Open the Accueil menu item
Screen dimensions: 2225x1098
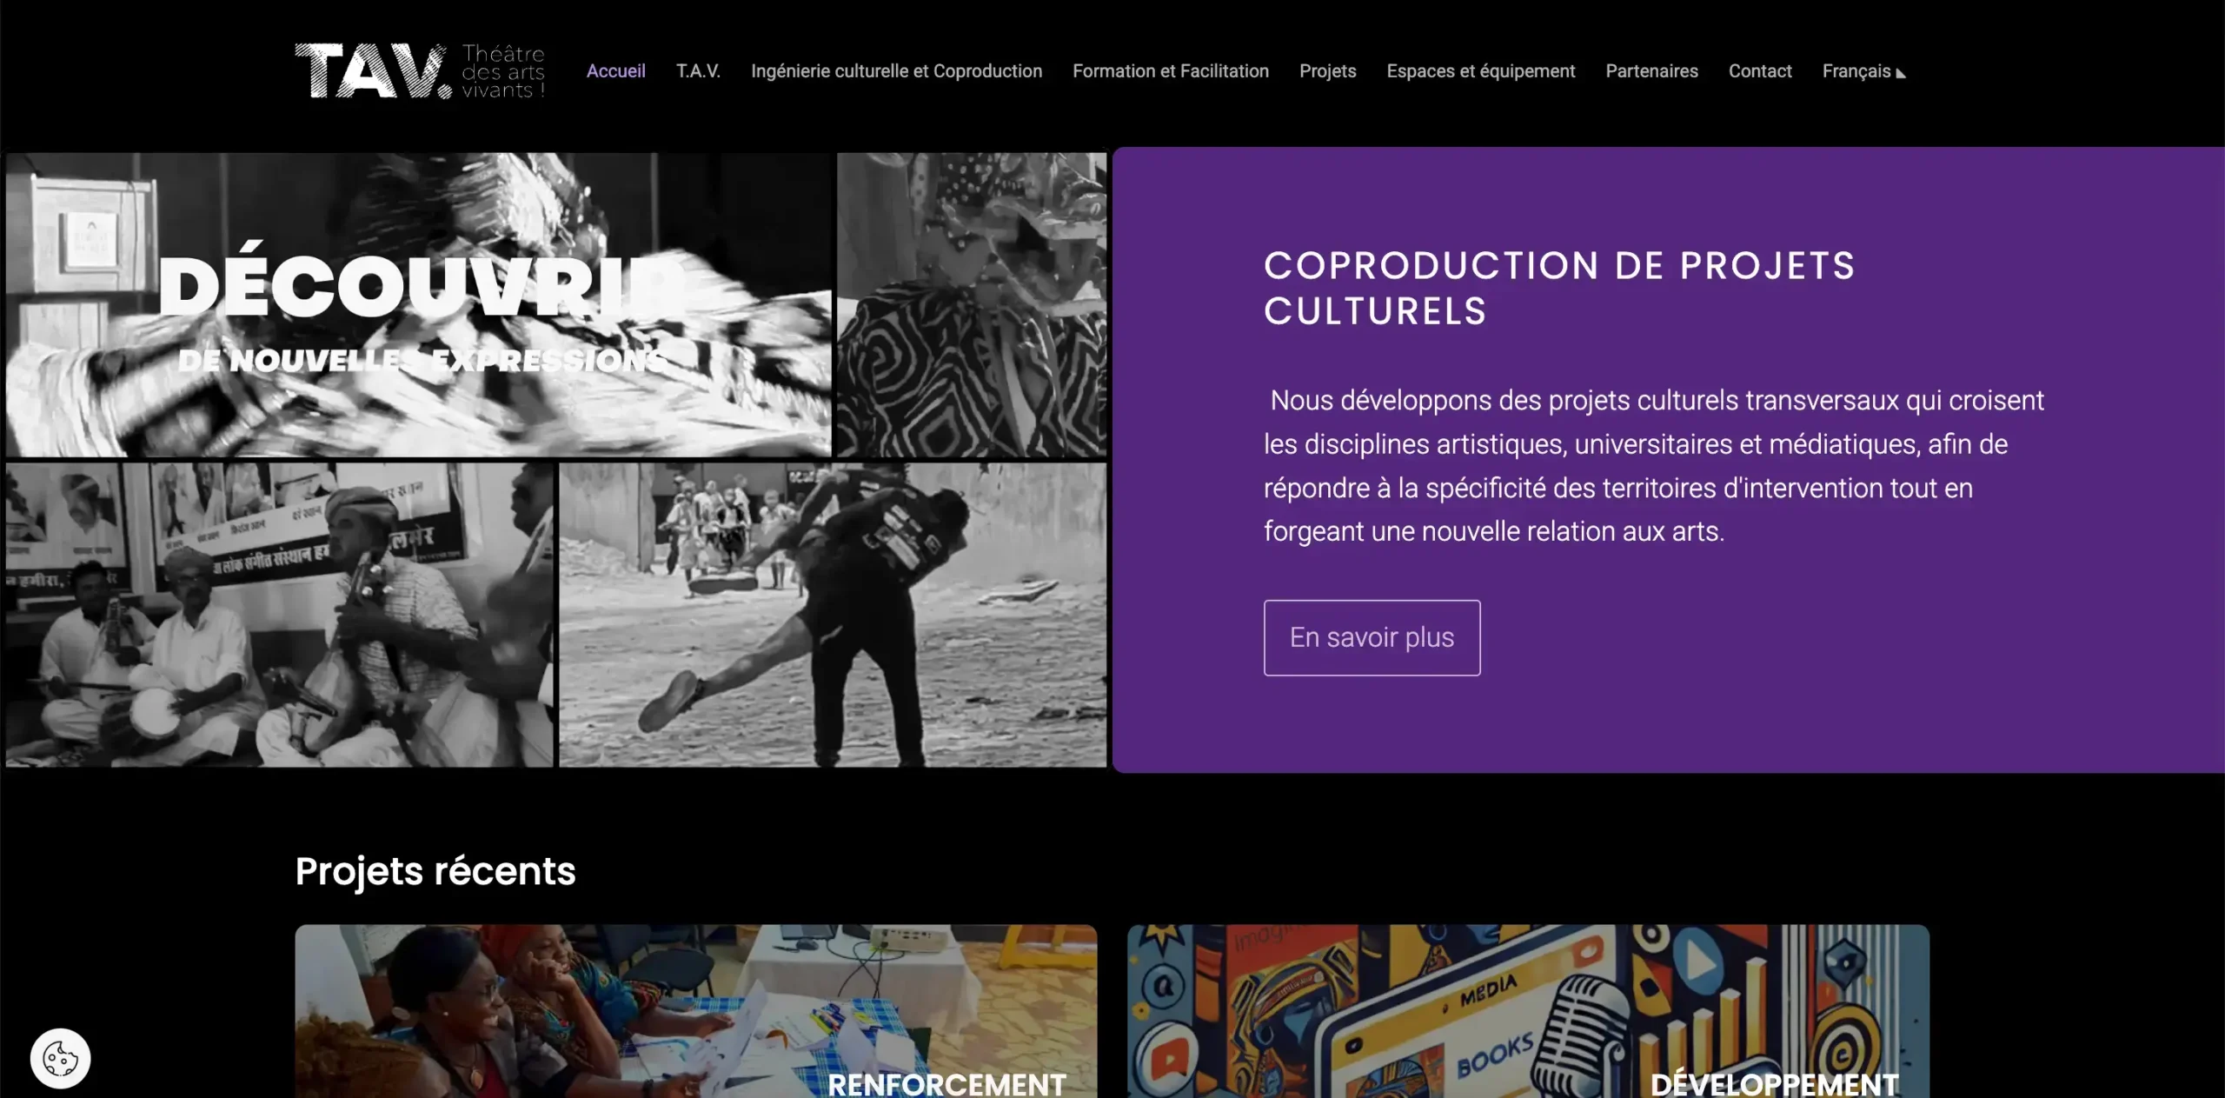tap(615, 71)
